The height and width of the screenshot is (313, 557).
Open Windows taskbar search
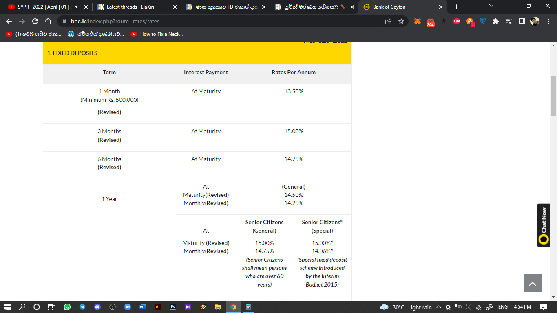(22, 307)
